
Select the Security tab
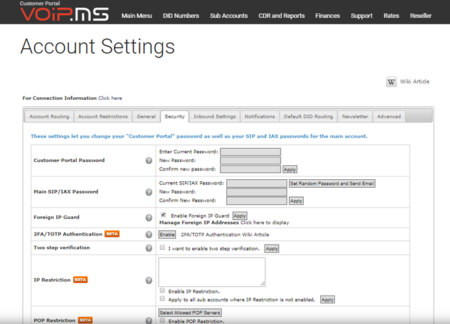175,116
